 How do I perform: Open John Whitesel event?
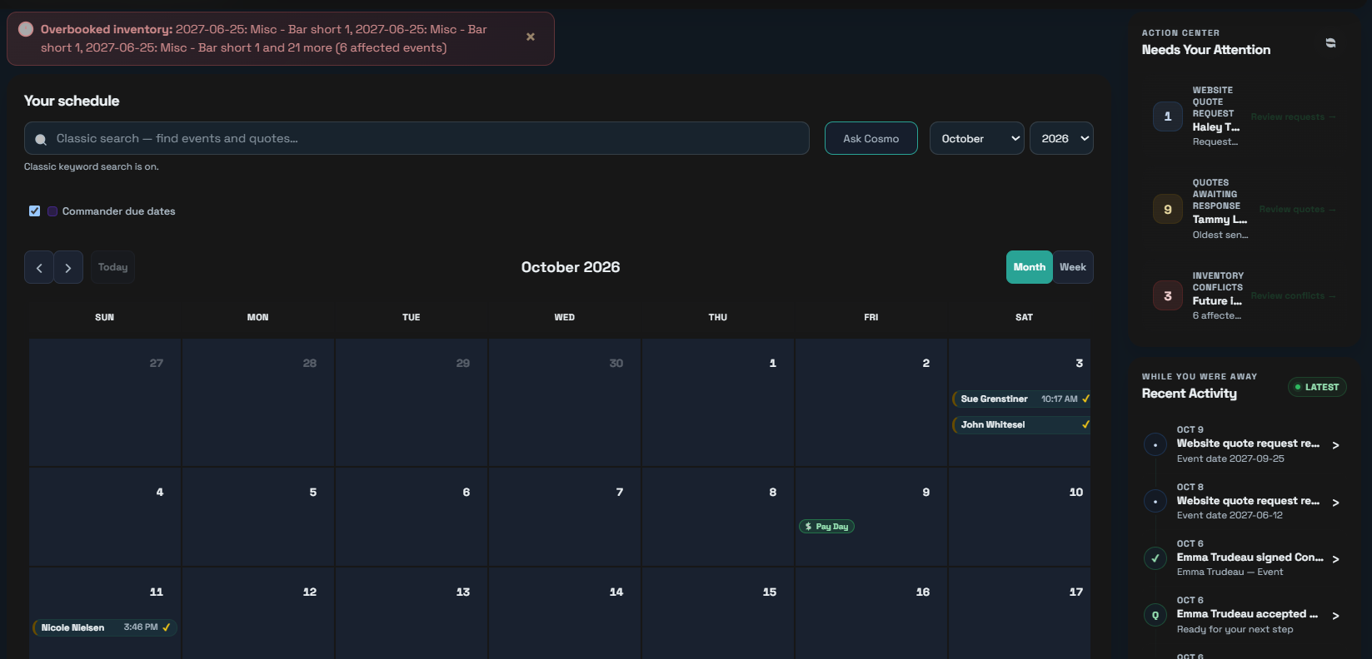point(1020,424)
